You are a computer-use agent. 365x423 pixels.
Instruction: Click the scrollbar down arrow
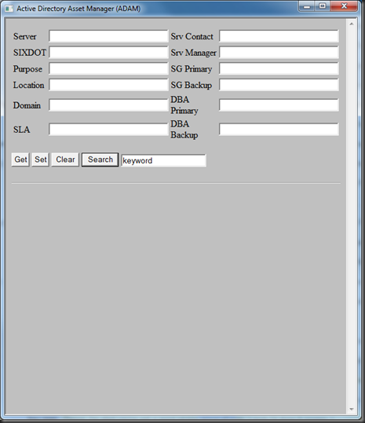coord(351,410)
